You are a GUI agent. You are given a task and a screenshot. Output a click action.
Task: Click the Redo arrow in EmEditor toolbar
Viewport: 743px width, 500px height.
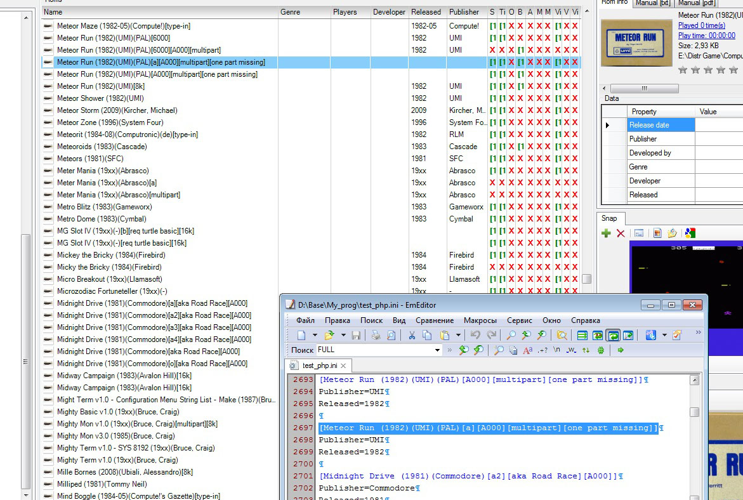click(491, 336)
